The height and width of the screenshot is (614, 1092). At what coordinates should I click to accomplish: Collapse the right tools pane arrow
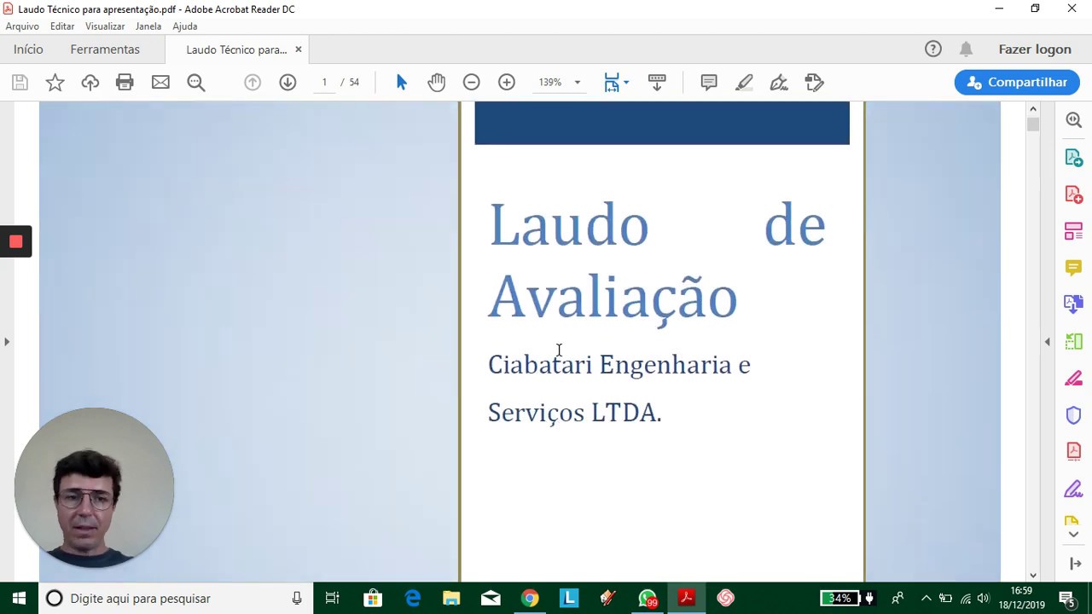click(1047, 342)
